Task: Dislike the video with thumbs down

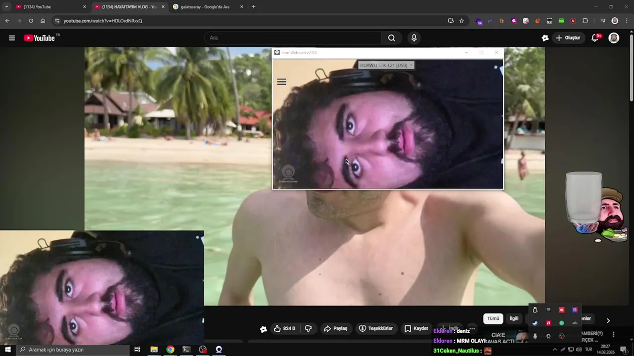Action: point(308,329)
